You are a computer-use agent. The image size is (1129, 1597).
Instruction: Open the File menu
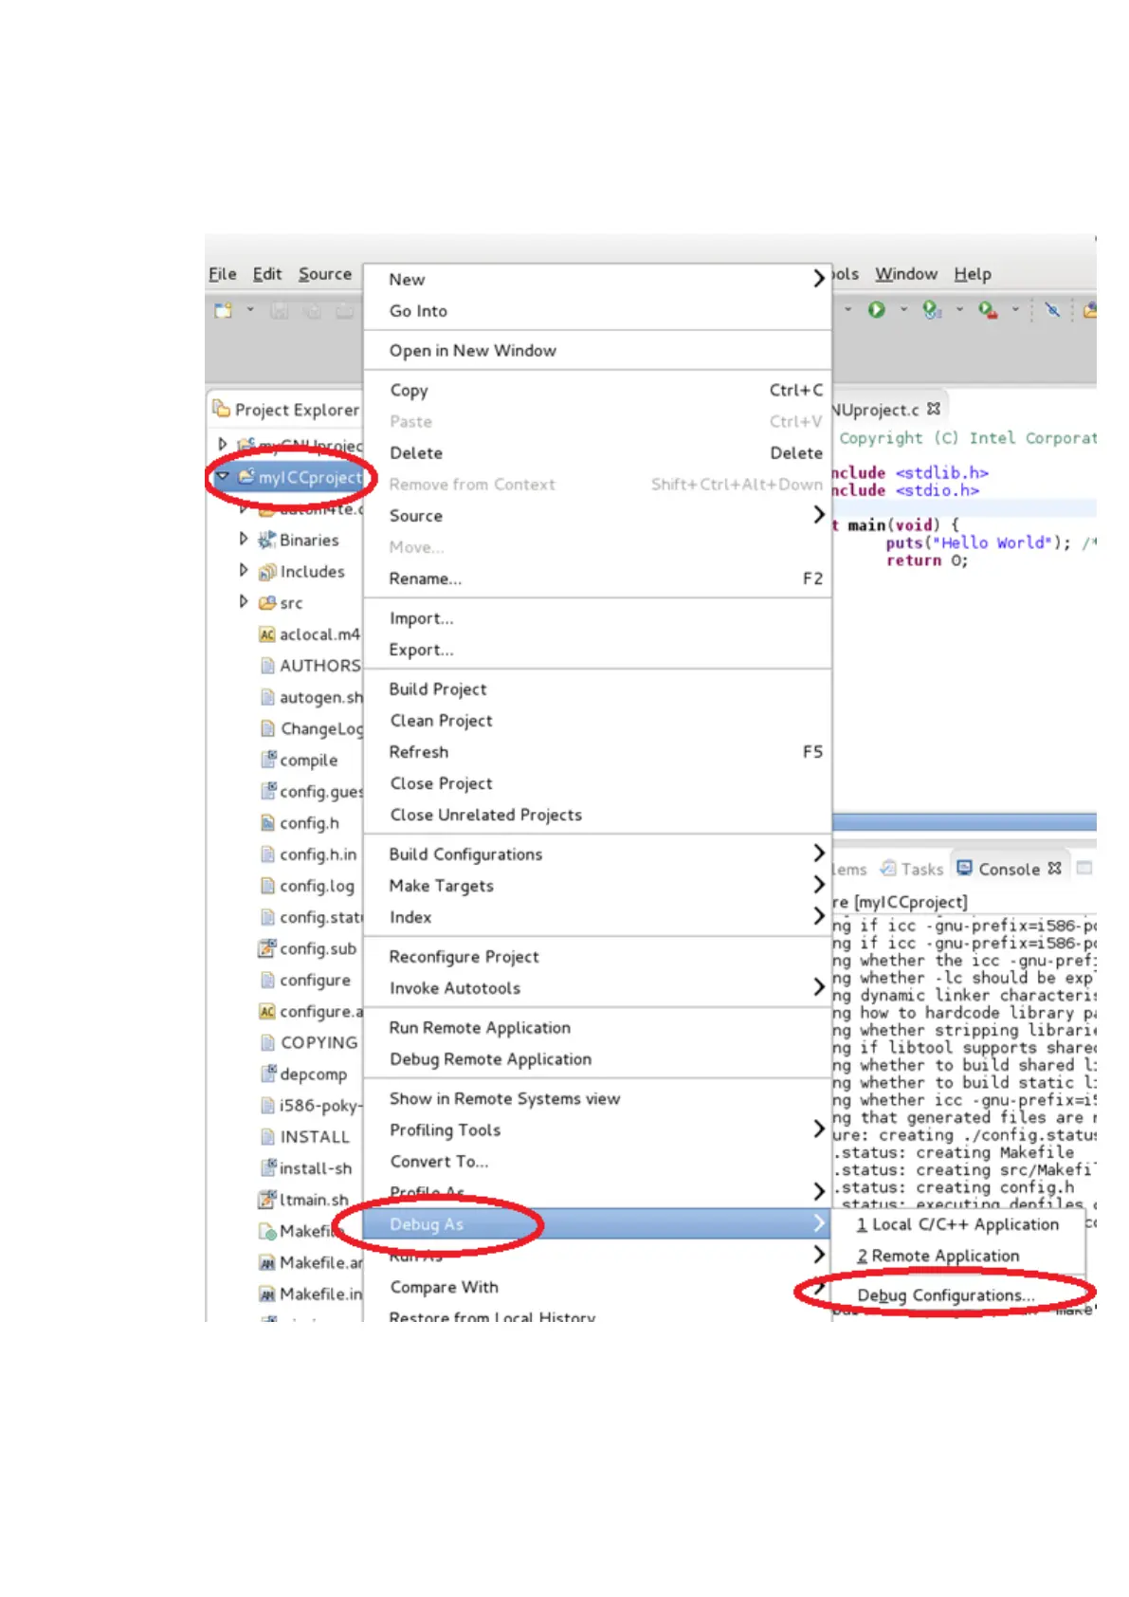223,274
